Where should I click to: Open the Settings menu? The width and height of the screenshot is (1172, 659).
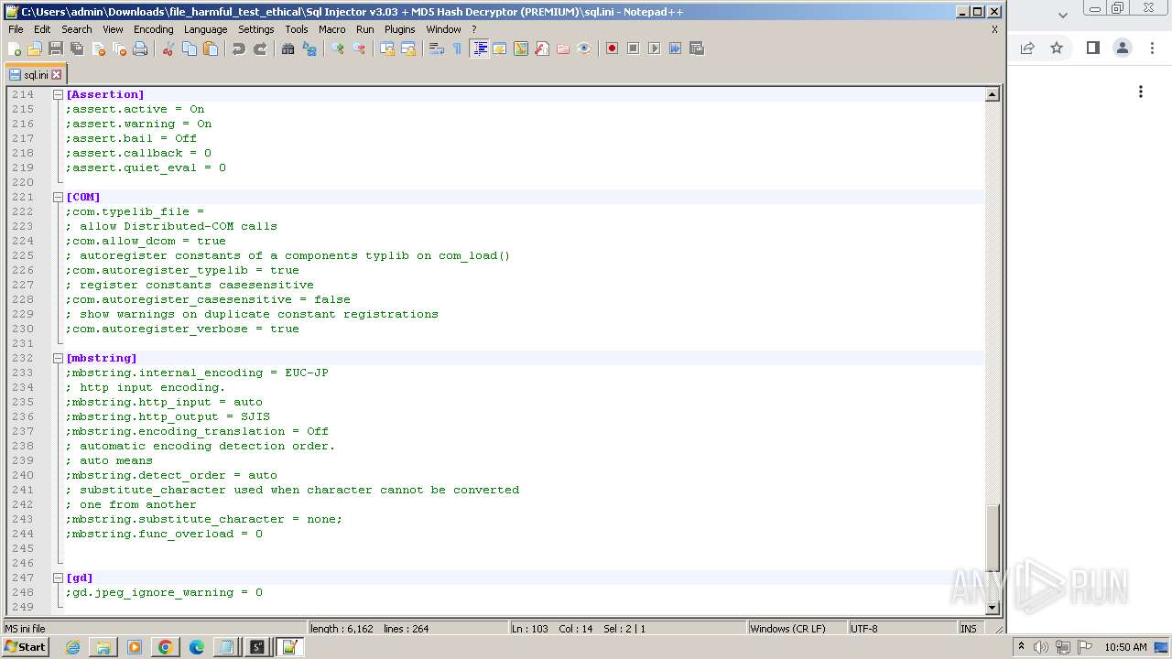click(x=255, y=29)
